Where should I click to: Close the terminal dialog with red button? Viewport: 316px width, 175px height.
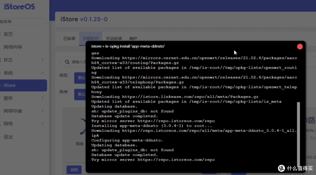click(x=300, y=47)
